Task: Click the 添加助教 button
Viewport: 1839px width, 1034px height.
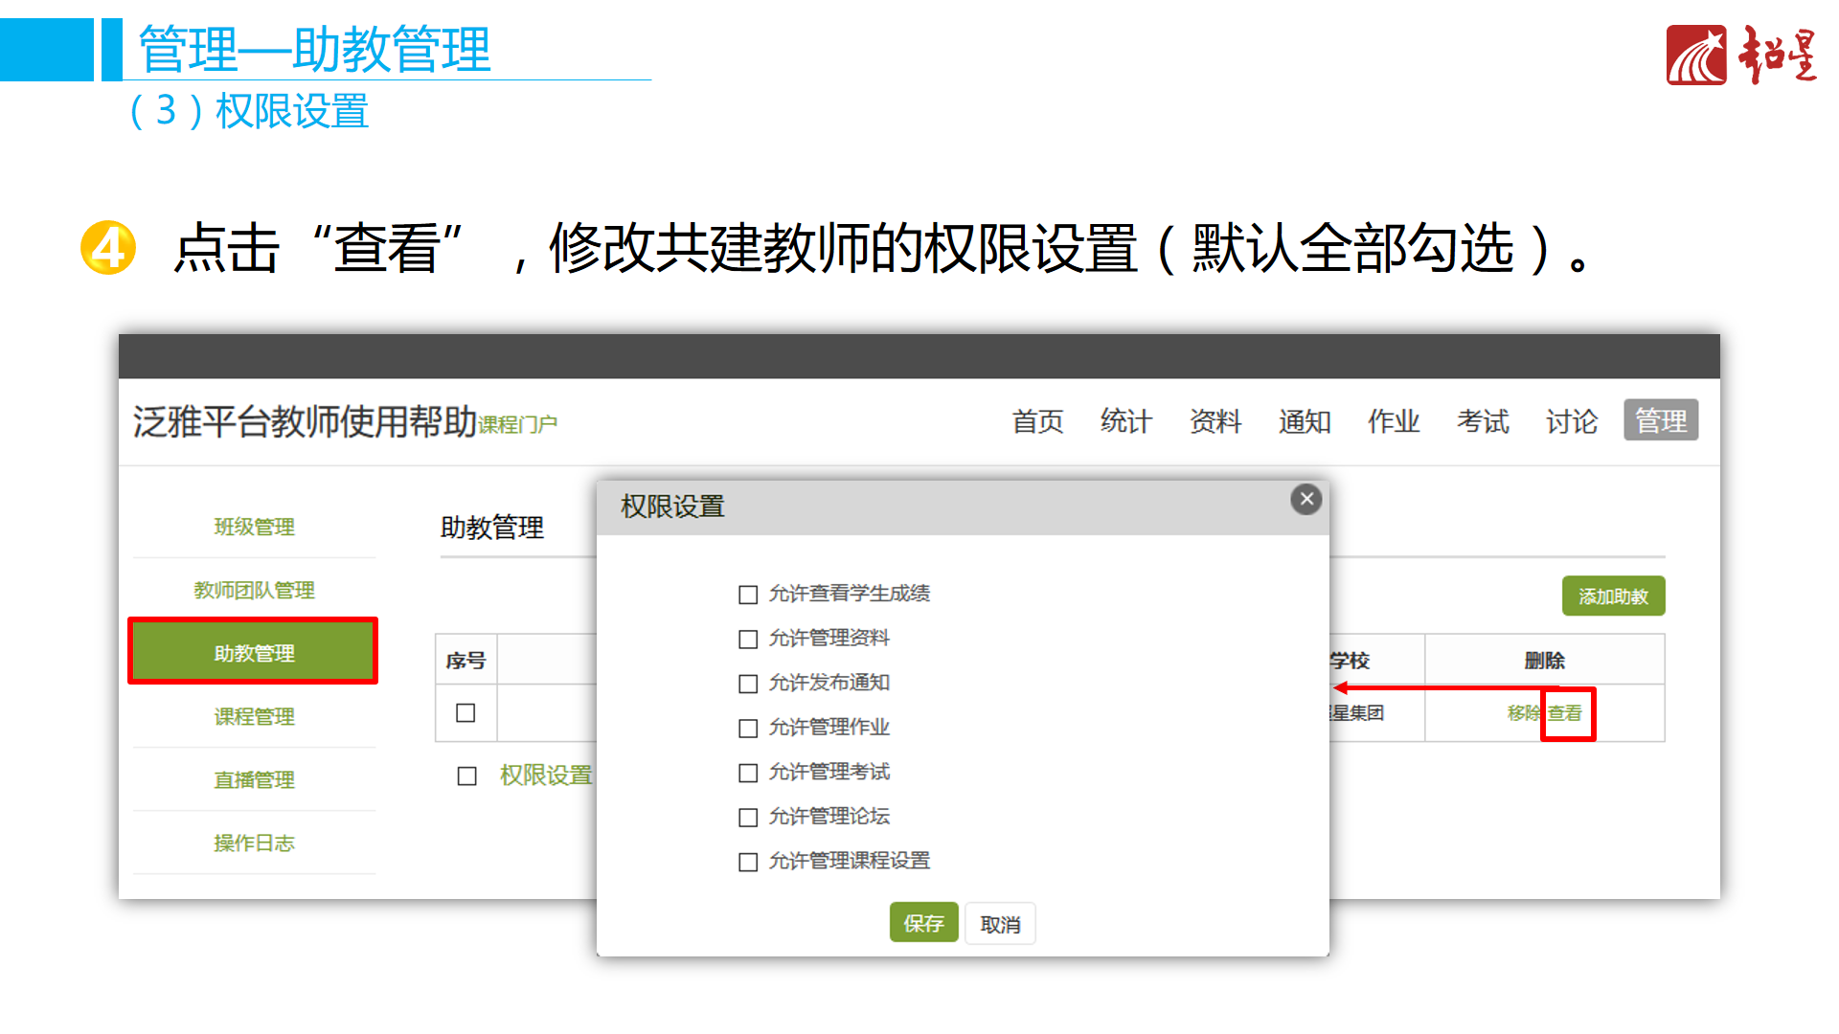Action: click(x=1613, y=596)
